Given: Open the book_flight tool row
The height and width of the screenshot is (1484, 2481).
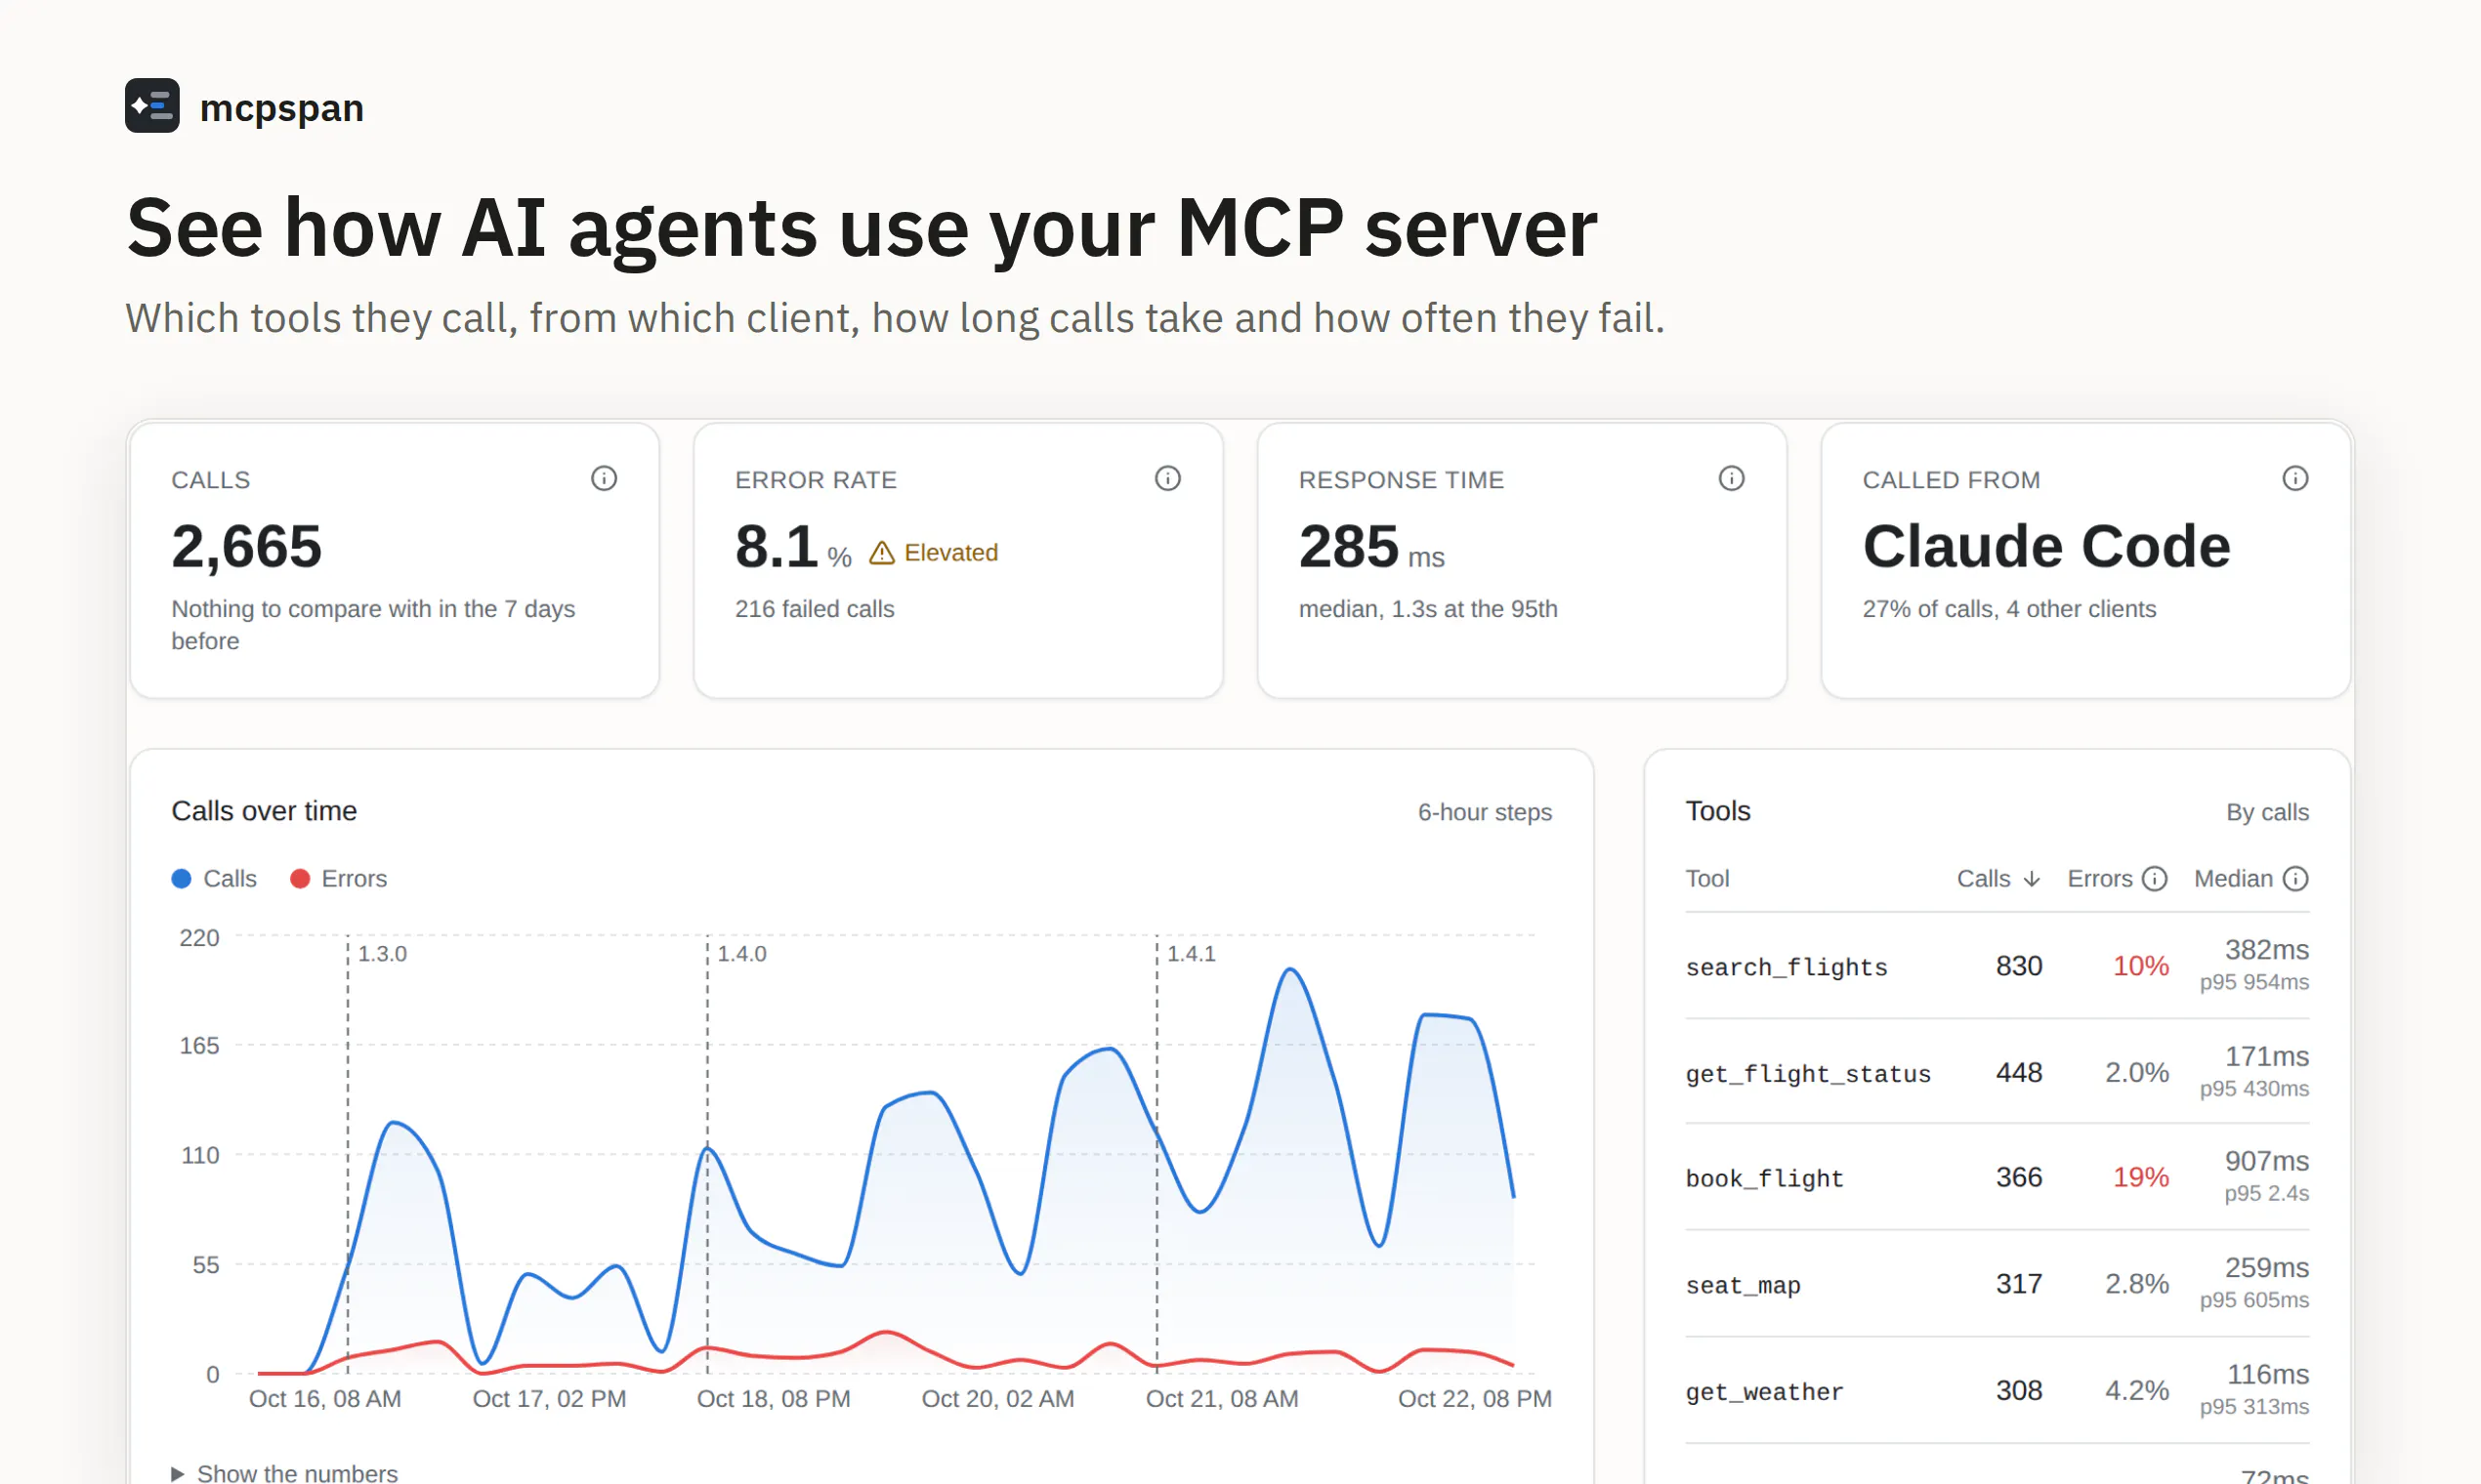Looking at the screenshot, I should 1997,1177.
